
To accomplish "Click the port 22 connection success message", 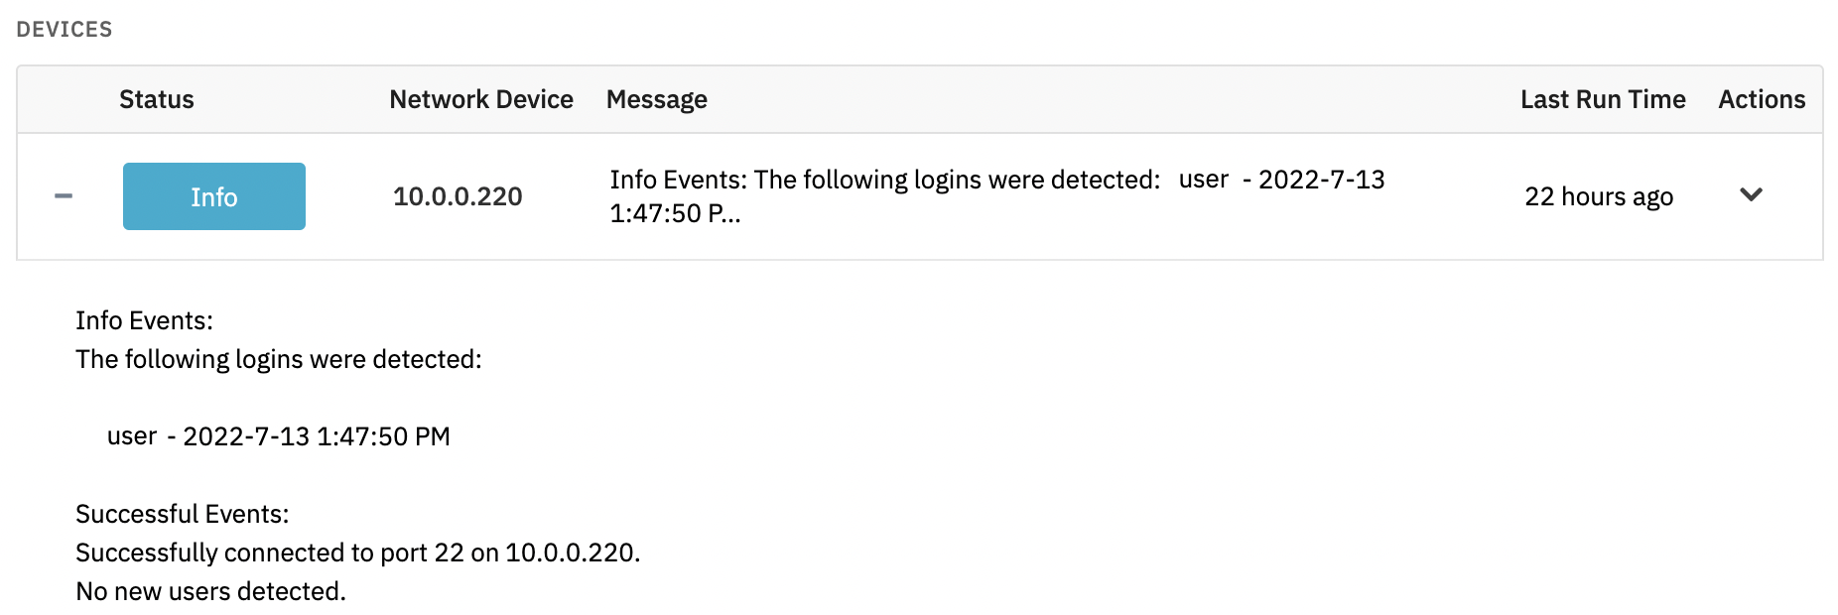I will tap(359, 553).
